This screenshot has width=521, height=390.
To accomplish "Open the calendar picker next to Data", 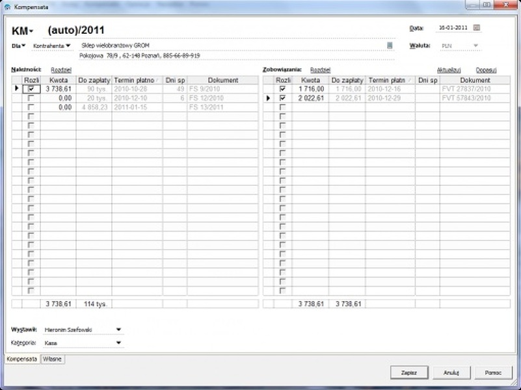I will (476, 28).
